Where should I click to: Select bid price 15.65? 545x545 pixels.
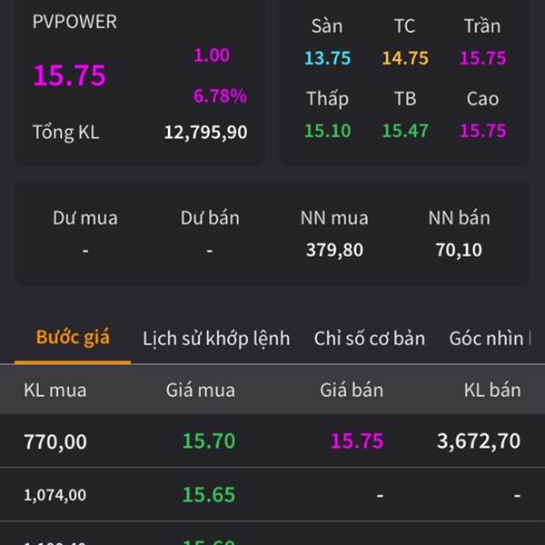tap(209, 495)
